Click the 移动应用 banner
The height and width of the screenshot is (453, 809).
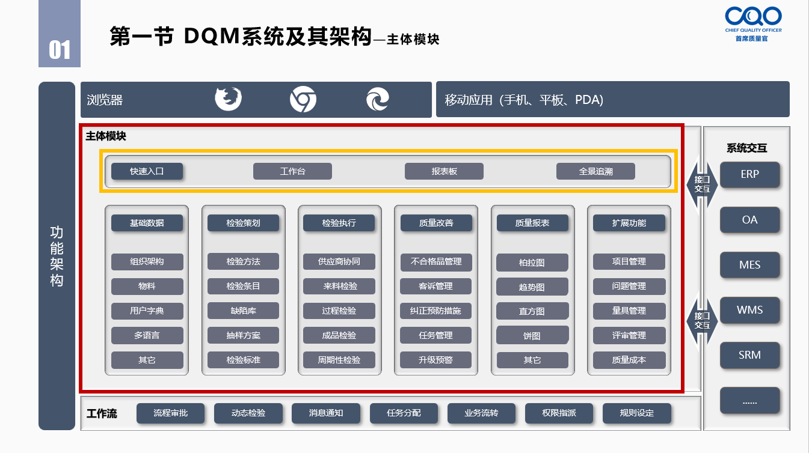[x=612, y=99]
